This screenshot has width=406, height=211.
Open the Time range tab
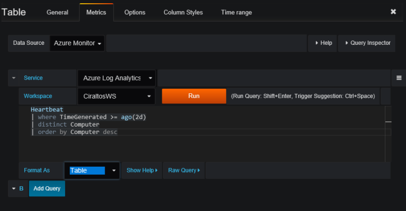click(x=236, y=12)
